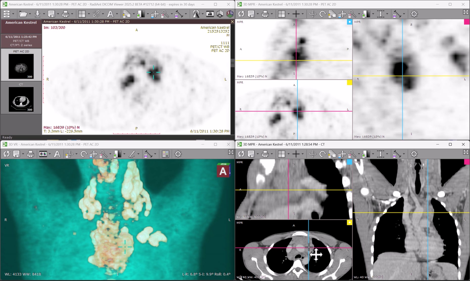Click the yellow marker square in the PET axial pane
This screenshot has width=470, height=281.
click(349, 82)
